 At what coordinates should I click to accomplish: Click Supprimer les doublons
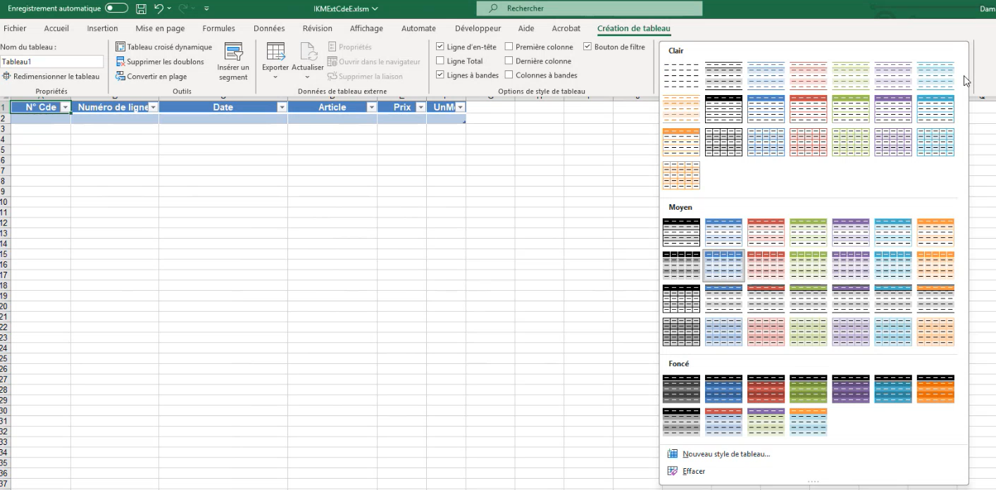161,62
